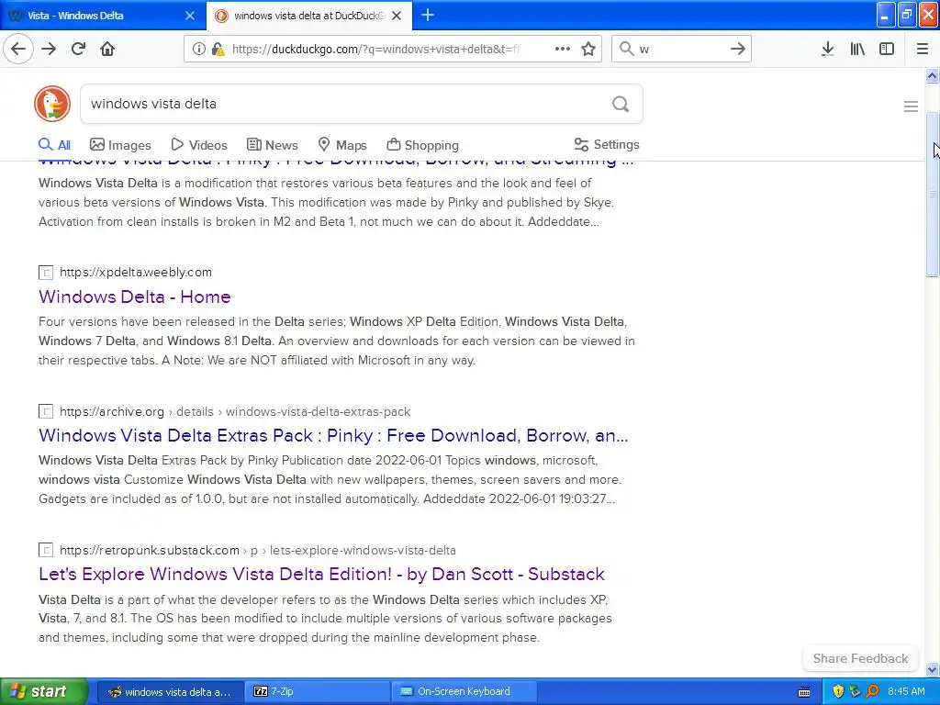Click the orange magnifier tray icon

point(872,691)
